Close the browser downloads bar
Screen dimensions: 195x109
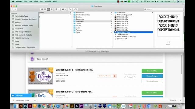[180, 100]
